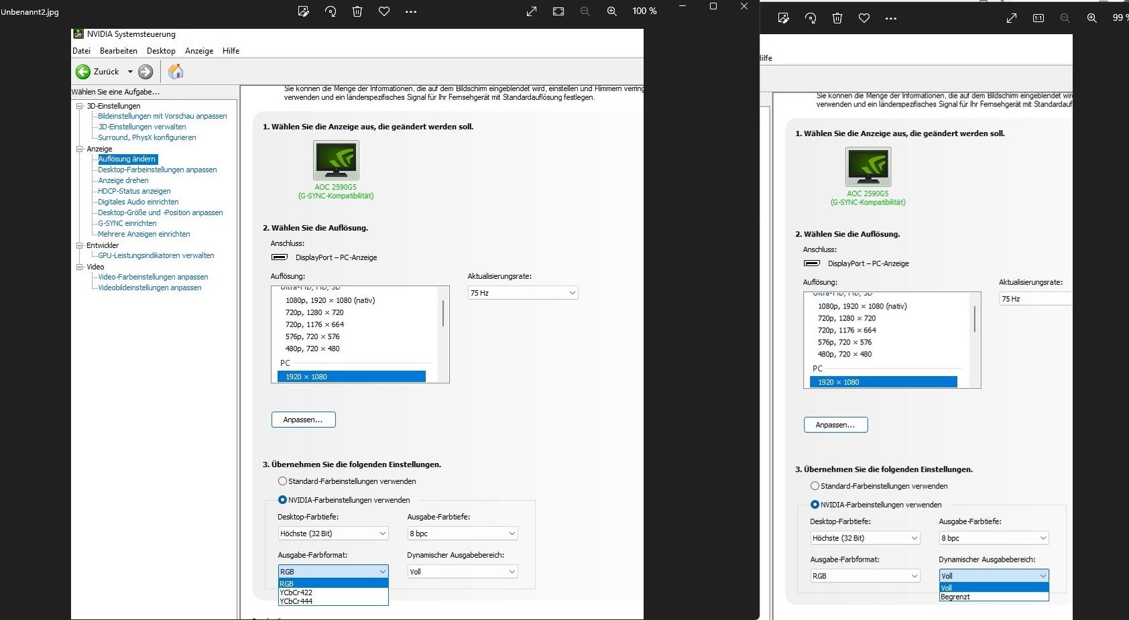The height and width of the screenshot is (620, 1129).
Task: Select Standard-Farbeinstellungen radio in left window
Action: pos(282,481)
